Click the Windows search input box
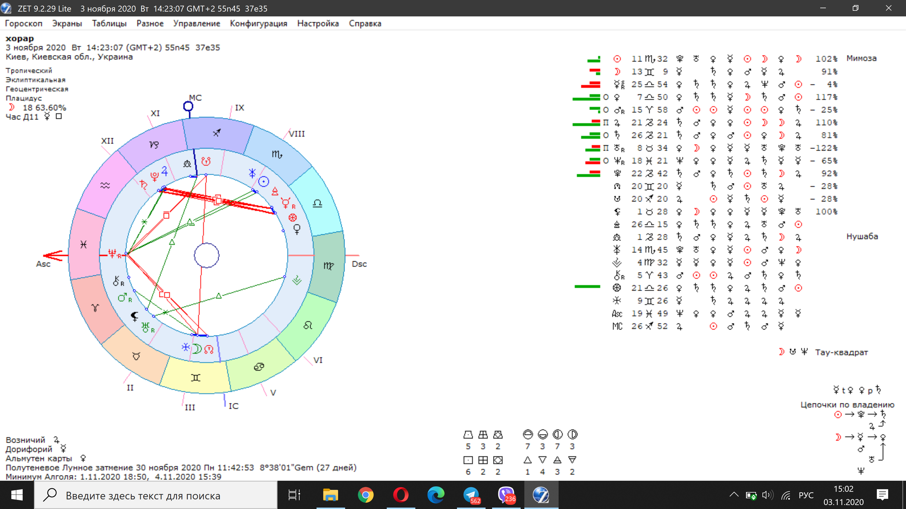The image size is (906, 509). (155, 496)
